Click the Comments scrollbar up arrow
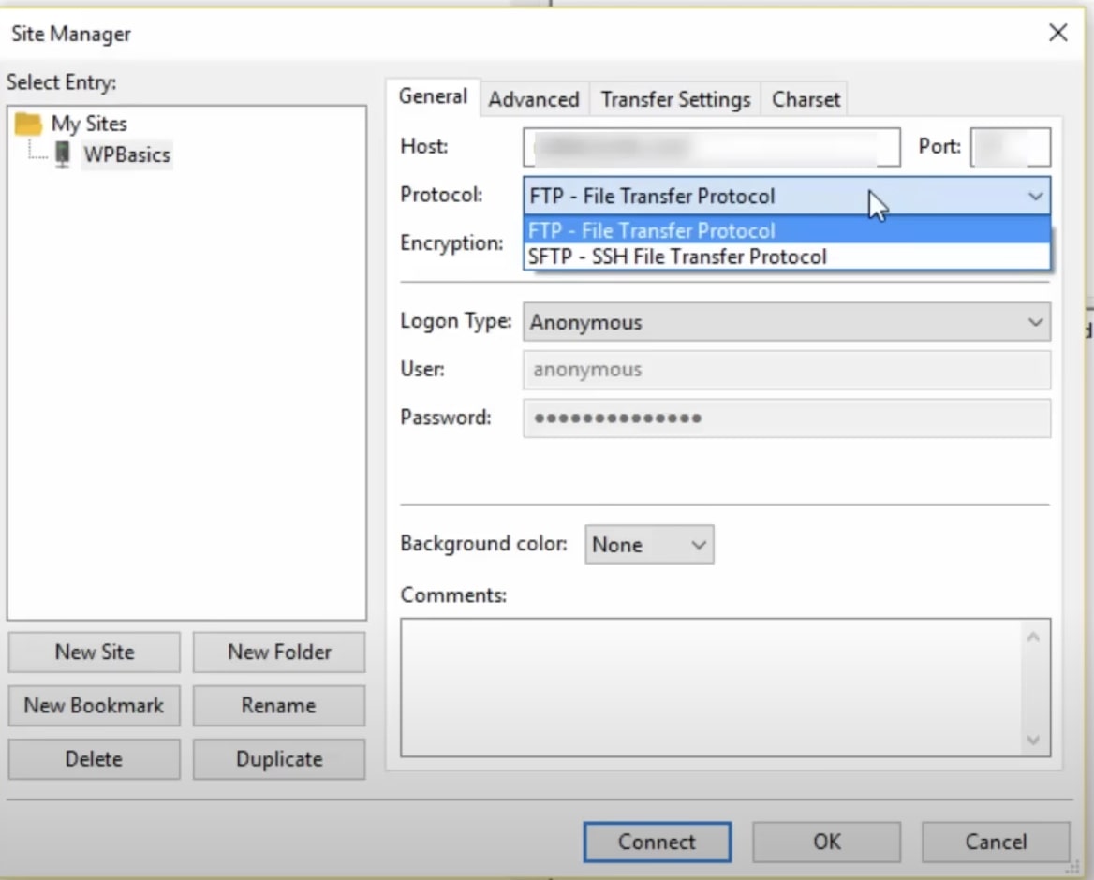This screenshot has height=880, width=1094. (x=1033, y=638)
